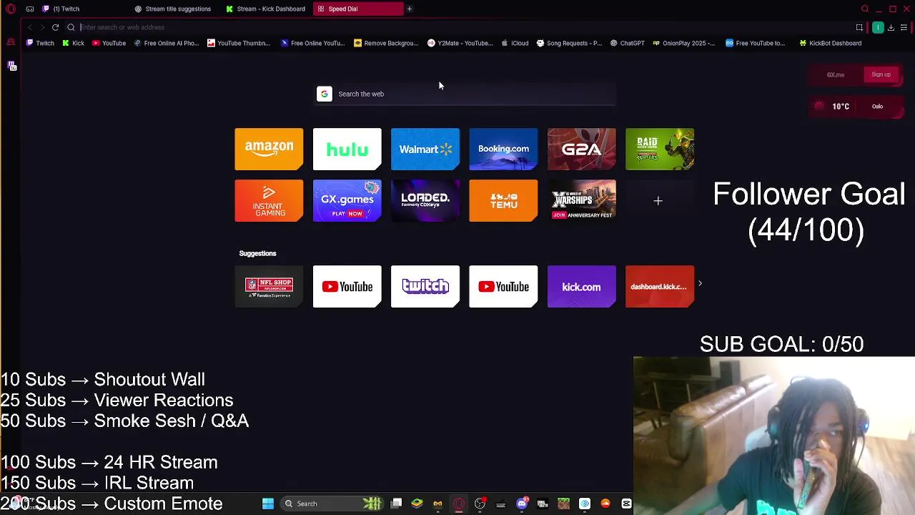
Task: Open CapCut from the taskbar
Action: click(x=626, y=504)
